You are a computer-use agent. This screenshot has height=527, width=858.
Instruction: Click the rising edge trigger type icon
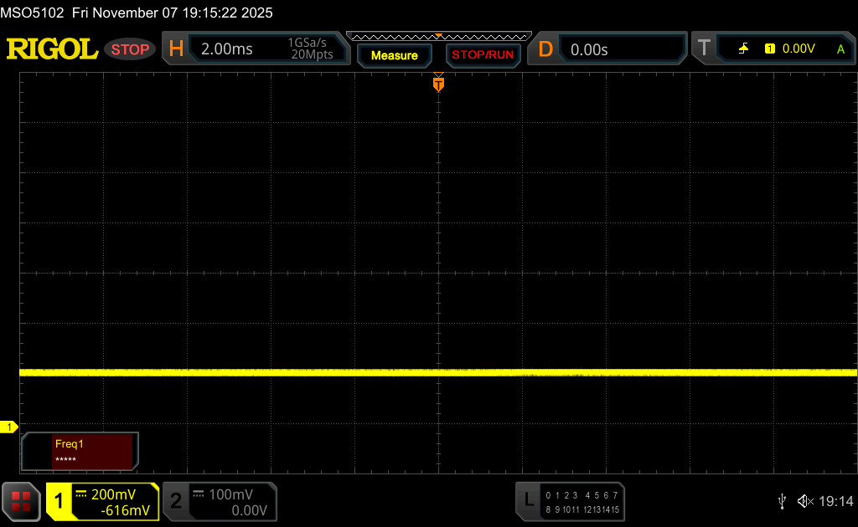pos(743,49)
